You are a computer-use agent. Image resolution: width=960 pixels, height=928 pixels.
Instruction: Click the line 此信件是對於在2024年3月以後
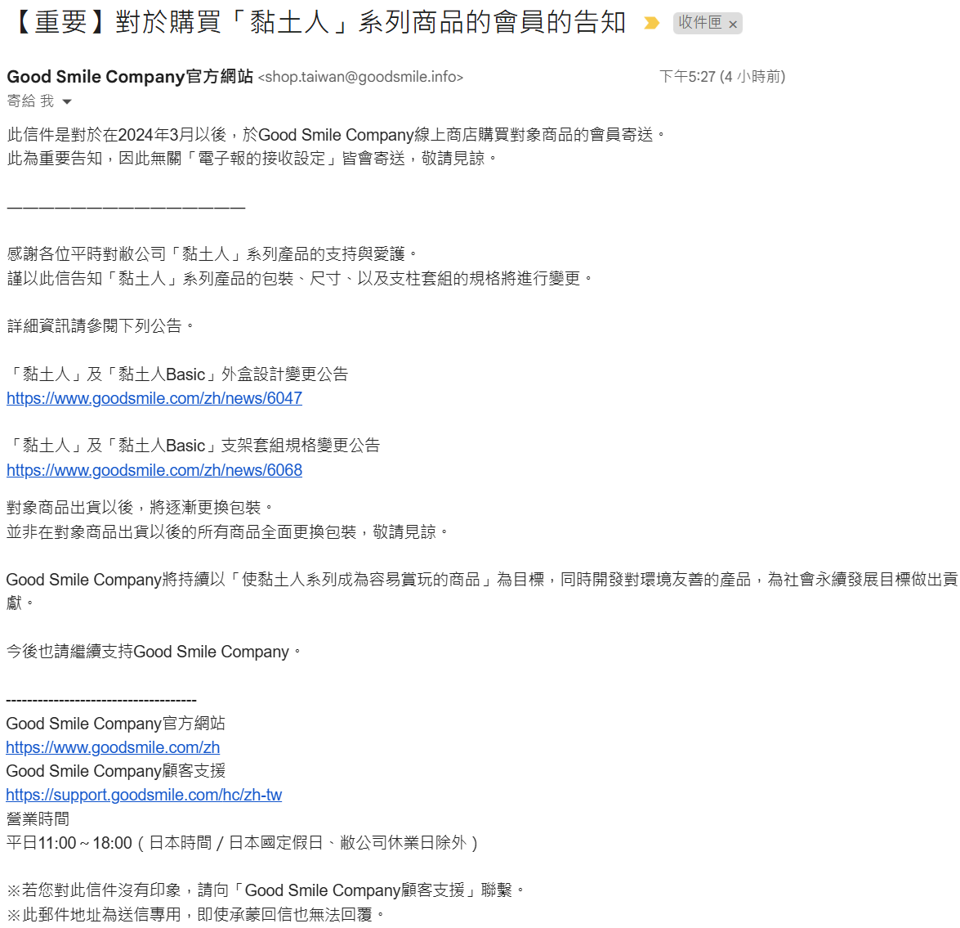point(336,135)
